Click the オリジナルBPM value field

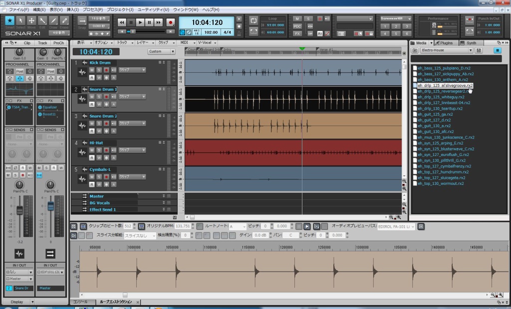pyautogui.click(x=183, y=226)
